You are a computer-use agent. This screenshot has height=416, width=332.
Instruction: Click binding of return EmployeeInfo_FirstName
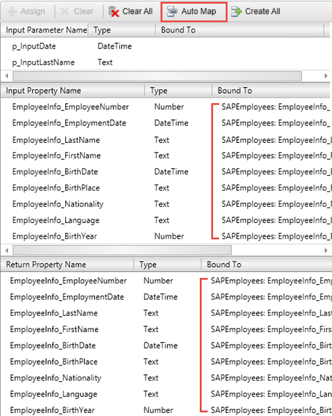pos(271,329)
